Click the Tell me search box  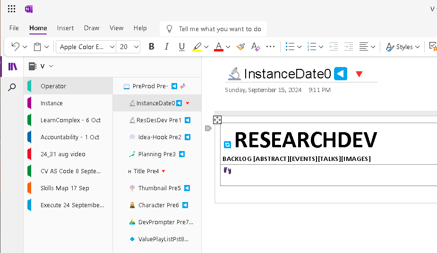[x=213, y=29]
